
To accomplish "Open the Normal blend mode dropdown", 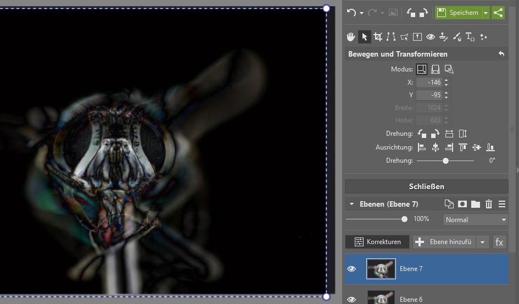I will click(475, 219).
